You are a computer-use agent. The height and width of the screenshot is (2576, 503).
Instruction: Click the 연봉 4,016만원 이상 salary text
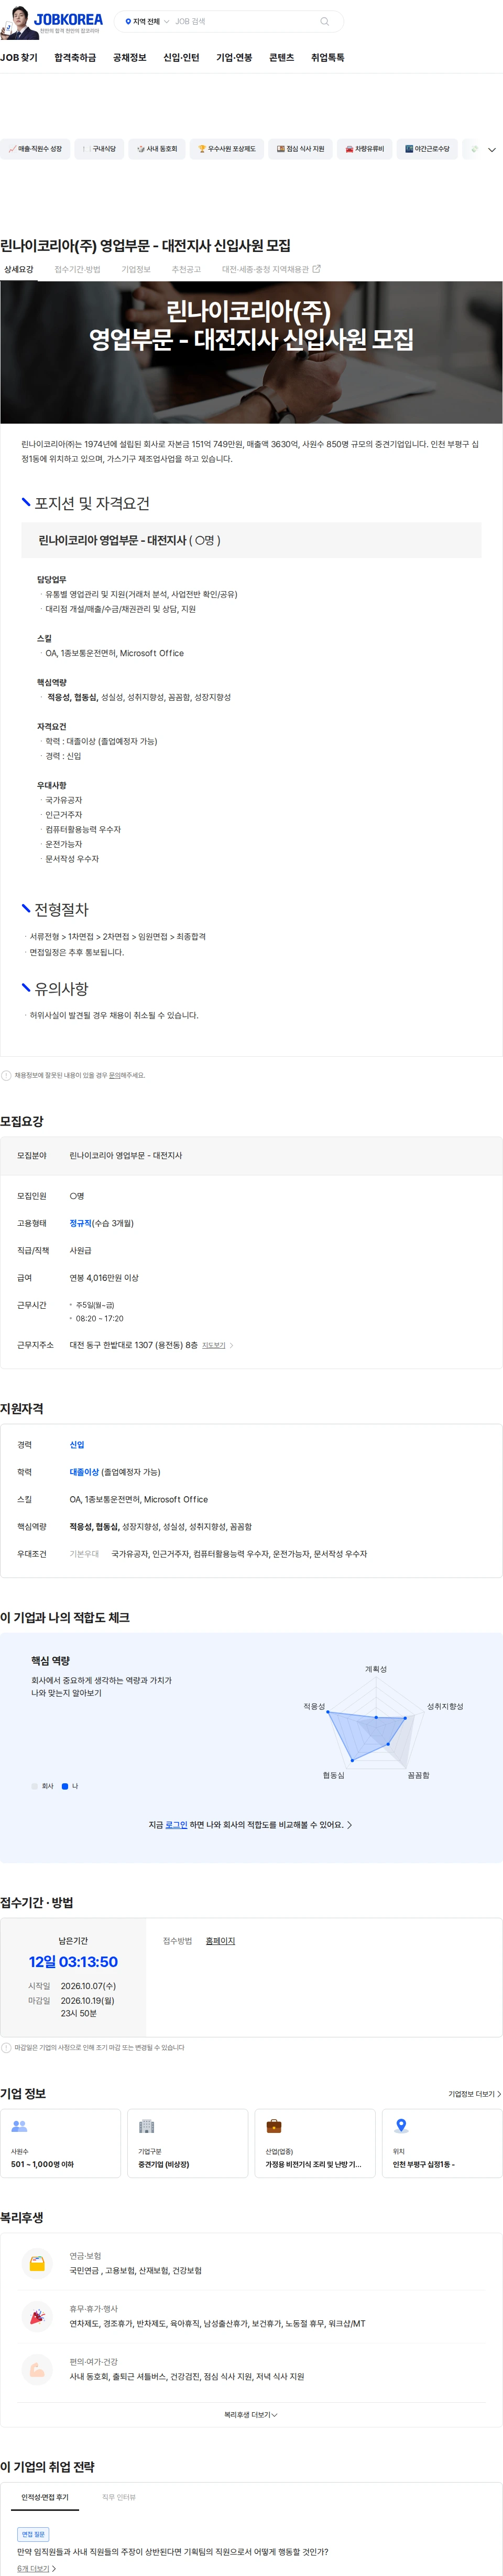coord(104,1278)
